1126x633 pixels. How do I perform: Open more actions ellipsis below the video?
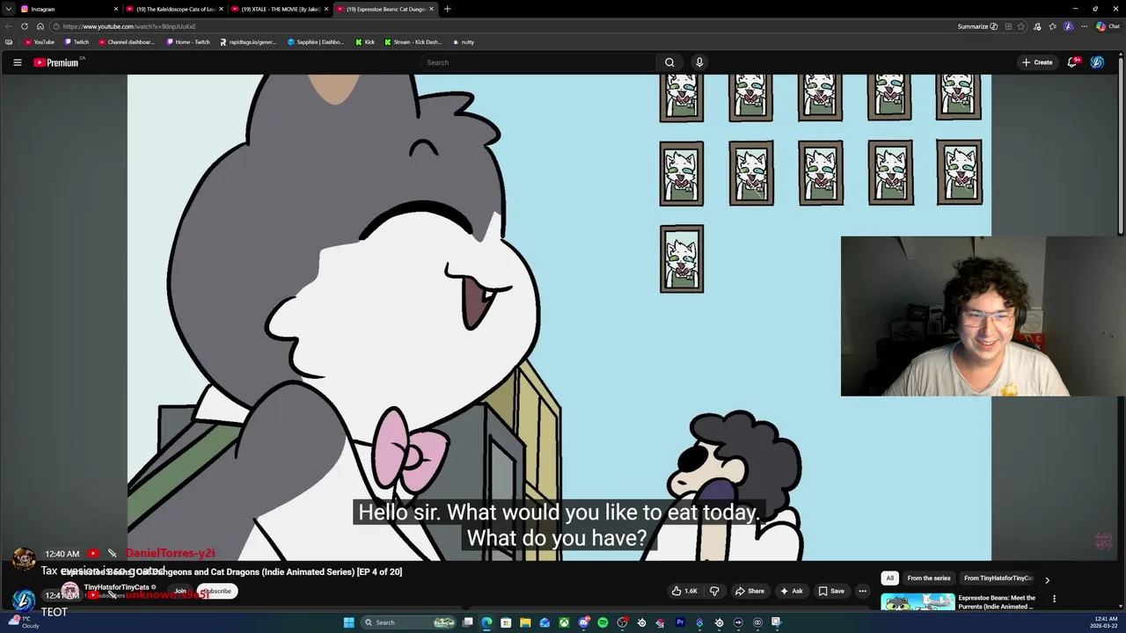click(x=862, y=591)
